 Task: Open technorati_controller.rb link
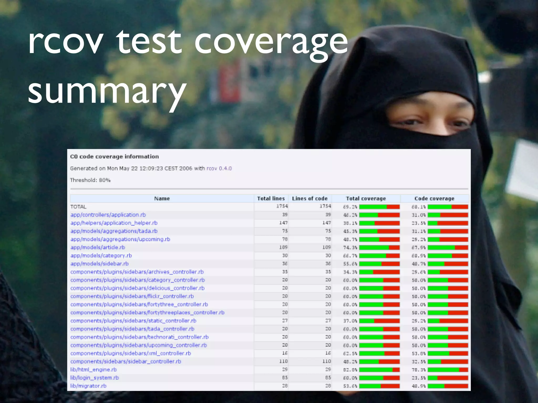click(x=139, y=337)
